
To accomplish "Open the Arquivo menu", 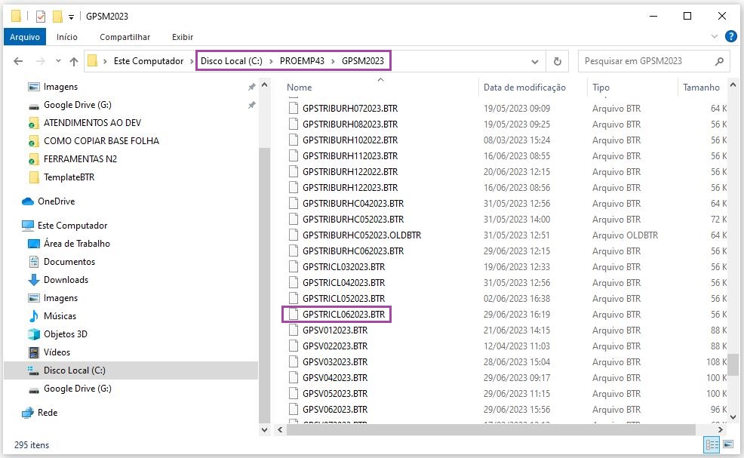I will pyautogui.click(x=25, y=37).
